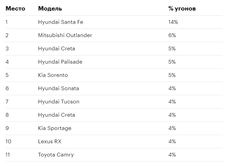
Task: Select the Kia Sportage entry
Action: [x=55, y=128]
